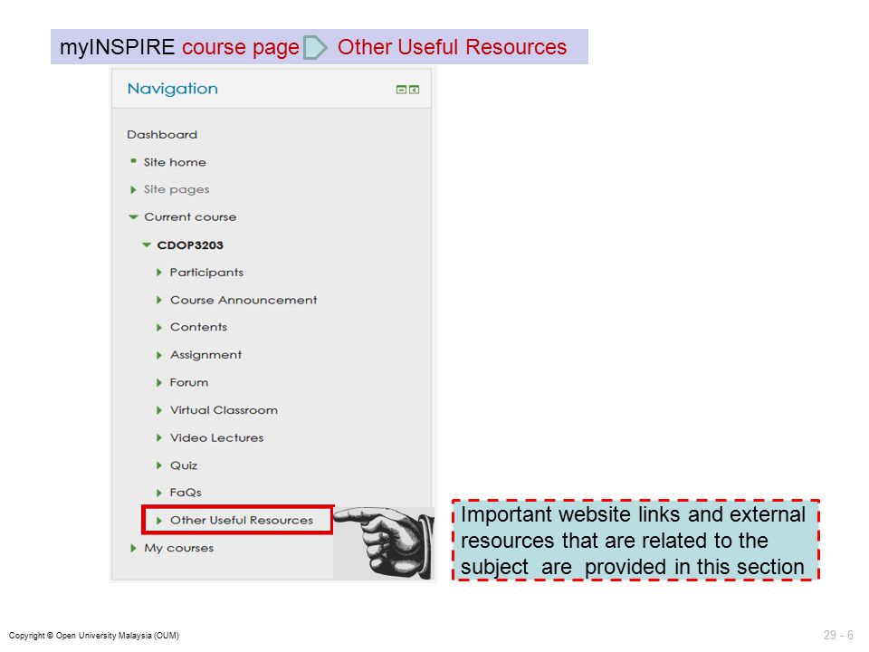Expand the Participants arrow

click(159, 273)
